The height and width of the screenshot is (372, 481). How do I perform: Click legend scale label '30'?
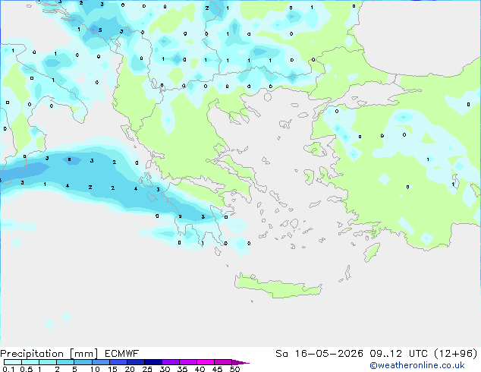click(165, 369)
